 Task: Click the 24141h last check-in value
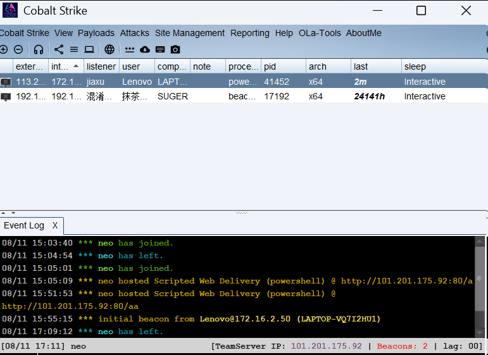tap(370, 96)
